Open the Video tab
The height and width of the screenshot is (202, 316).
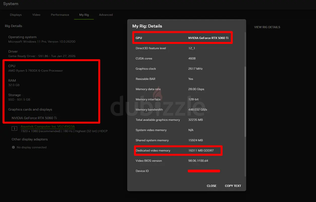[36, 15]
